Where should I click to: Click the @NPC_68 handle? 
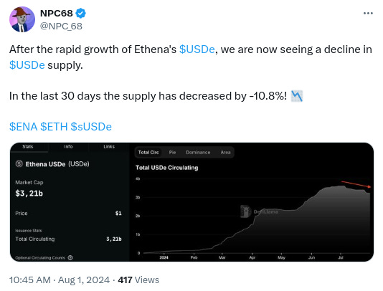61,26
